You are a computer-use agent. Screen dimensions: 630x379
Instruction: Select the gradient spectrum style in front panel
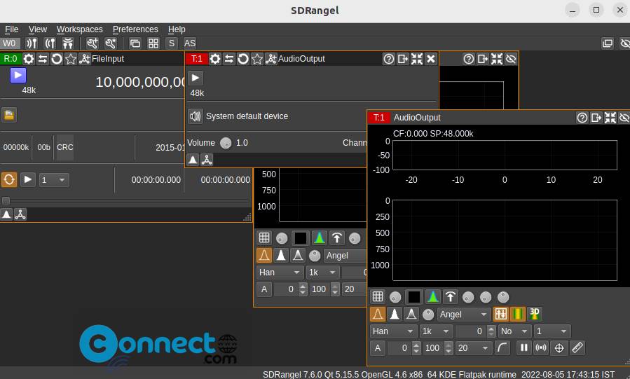tap(411, 314)
